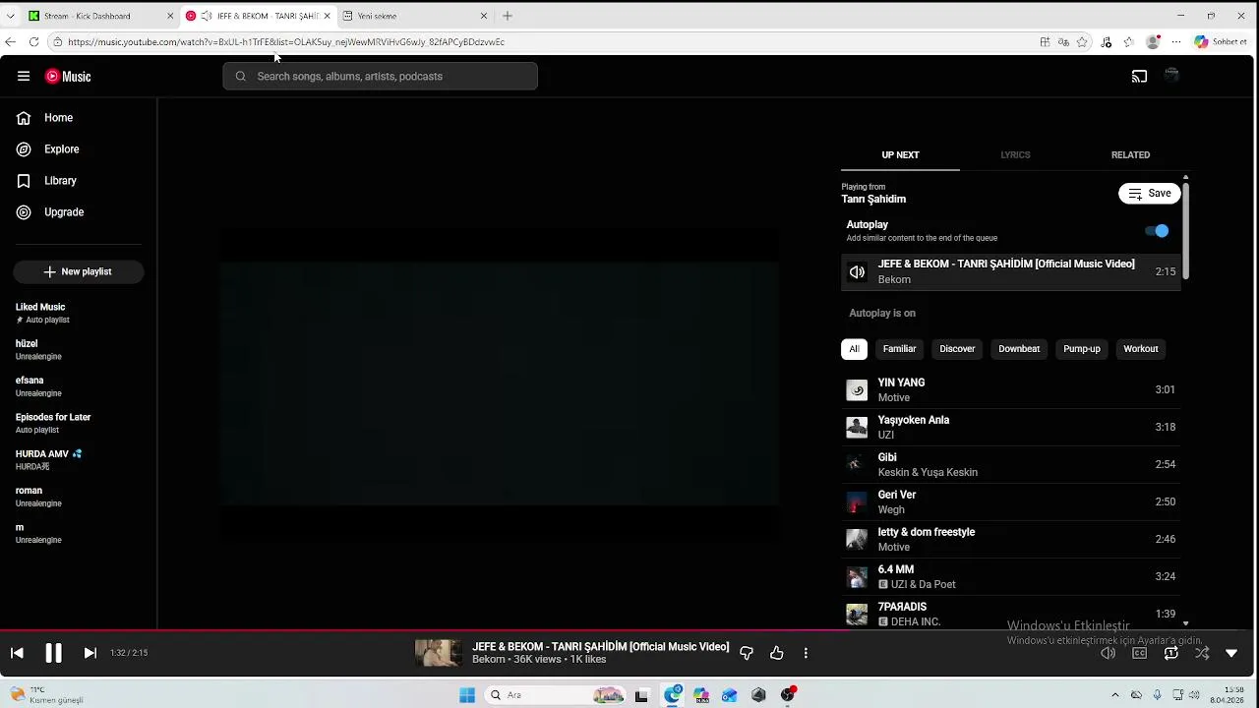Like the playing song with thumbs up
The width and height of the screenshot is (1259, 708).
[777, 653]
